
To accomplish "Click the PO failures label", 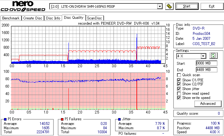I will [127, 134].
